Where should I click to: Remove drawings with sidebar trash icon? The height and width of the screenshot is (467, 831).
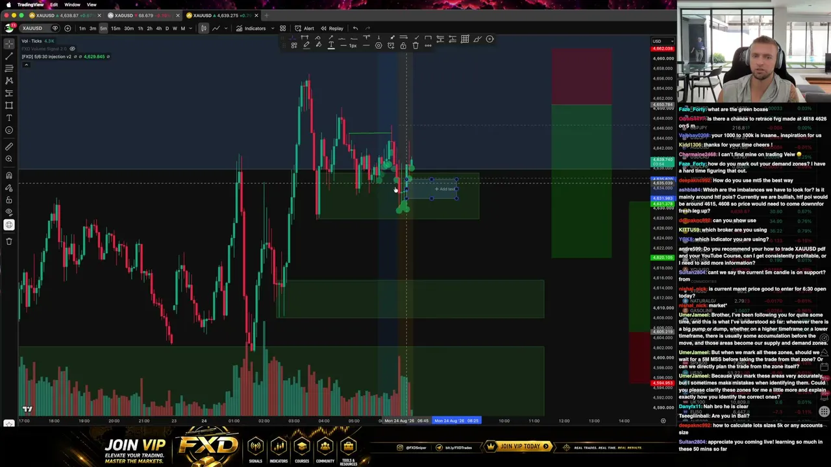click(x=9, y=241)
